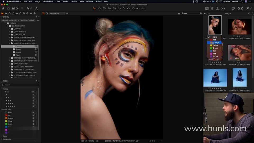Screen dimensions: 254x143
Task: Select the Selects folder in Library
Action: point(18,52)
